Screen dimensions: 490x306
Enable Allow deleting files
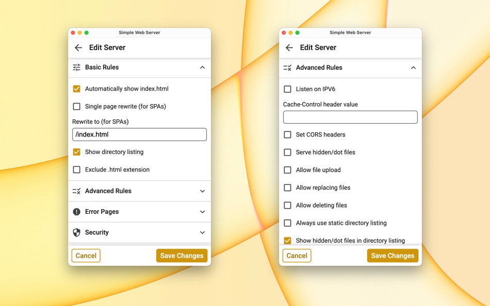(287, 205)
